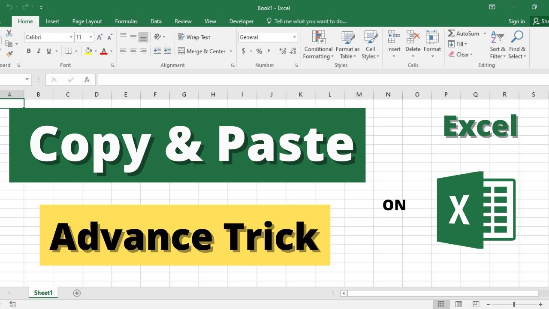Open Format as Table gallery
This screenshot has height=309, width=549.
coord(348,45)
